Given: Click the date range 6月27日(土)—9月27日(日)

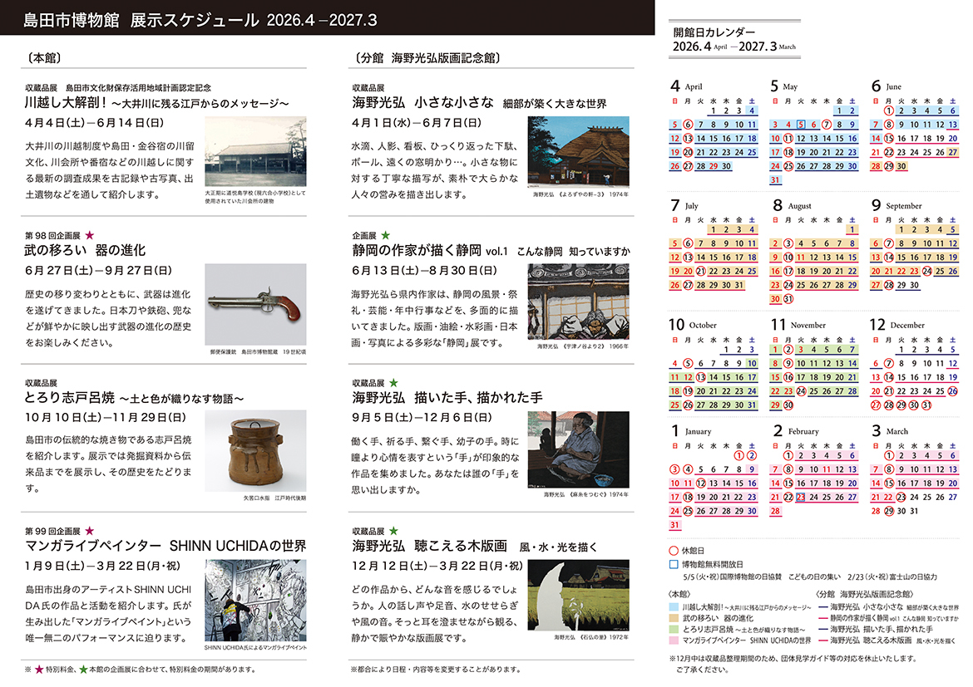Looking at the screenshot, I should pos(98,270).
